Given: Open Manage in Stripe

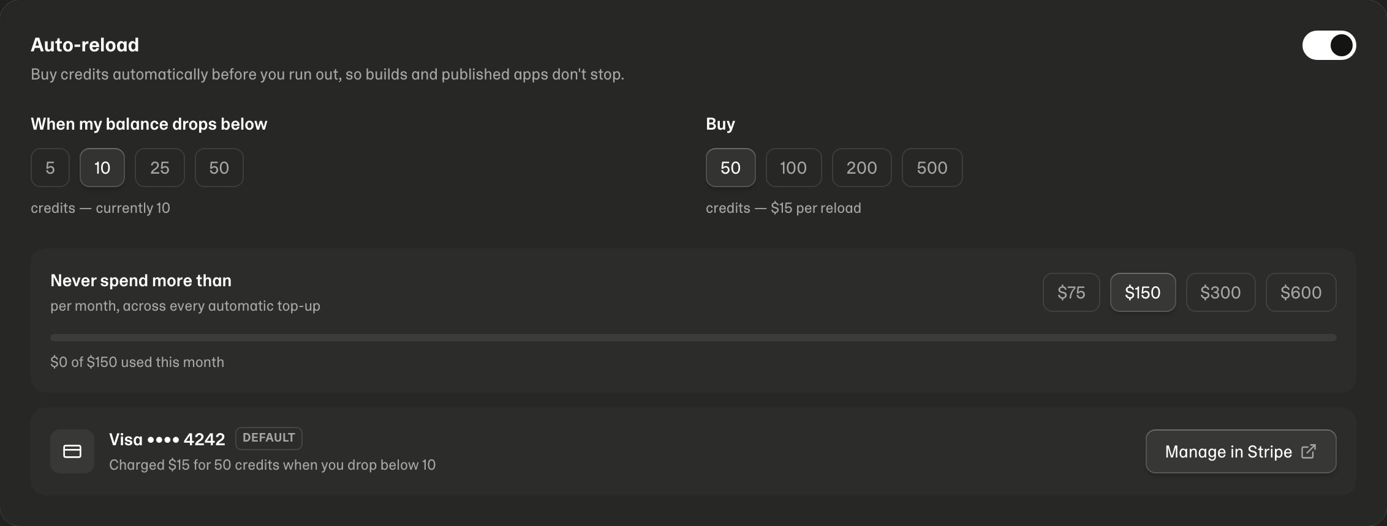Looking at the screenshot, I should (1241, 451).
